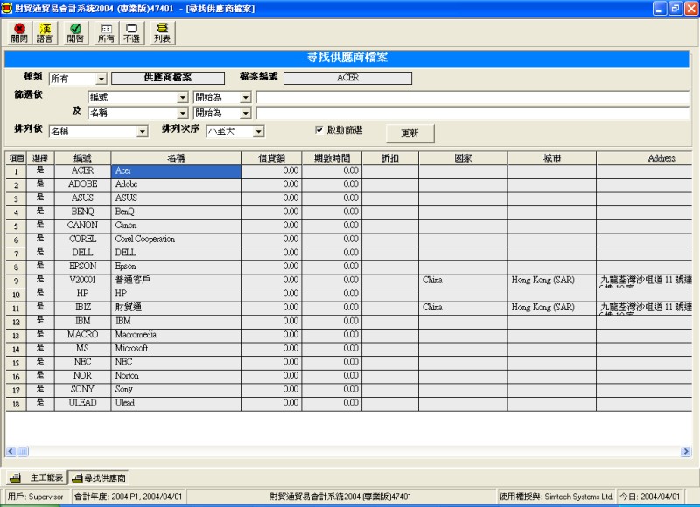Select the Norton name cell

[176, 376]
